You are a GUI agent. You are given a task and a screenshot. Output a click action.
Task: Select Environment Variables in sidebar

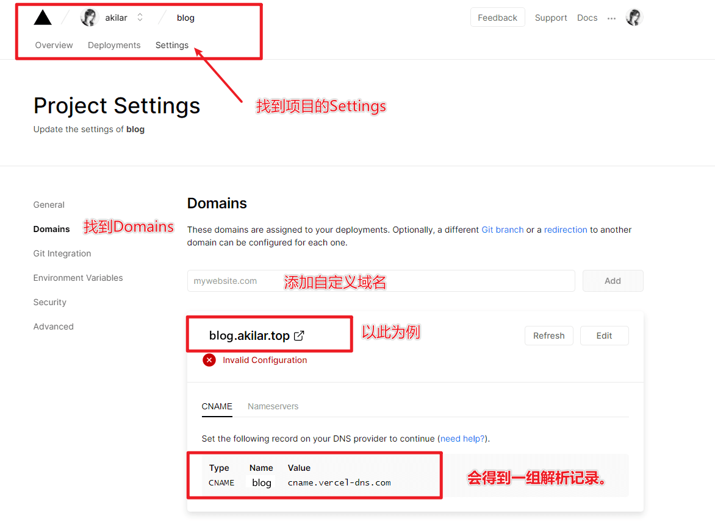click(78, 278)
